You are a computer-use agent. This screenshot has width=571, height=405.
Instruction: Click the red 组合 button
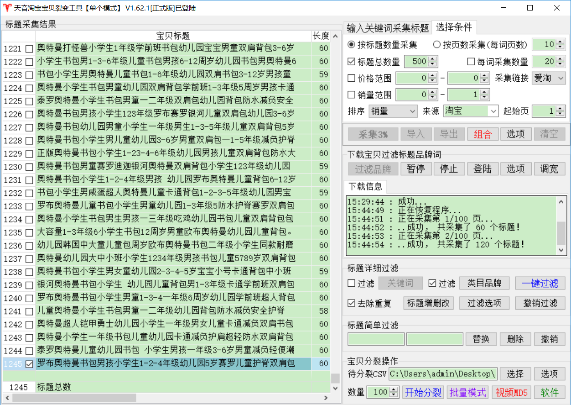coord(483,134)
